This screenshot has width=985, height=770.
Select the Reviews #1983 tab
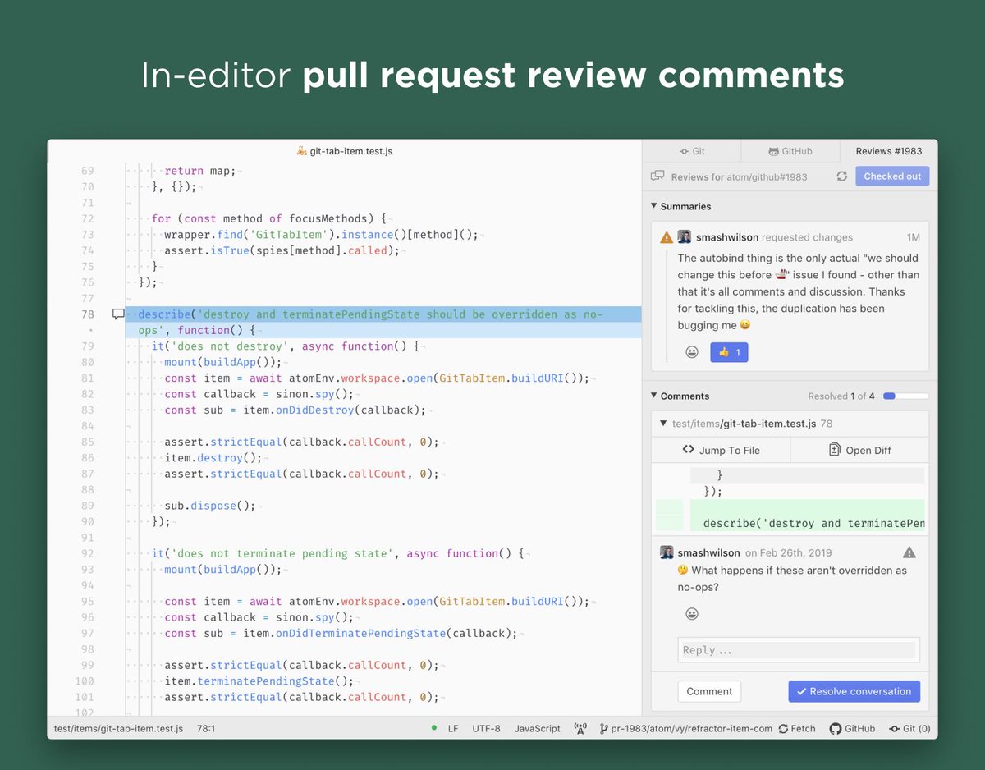tap(888, 151)
